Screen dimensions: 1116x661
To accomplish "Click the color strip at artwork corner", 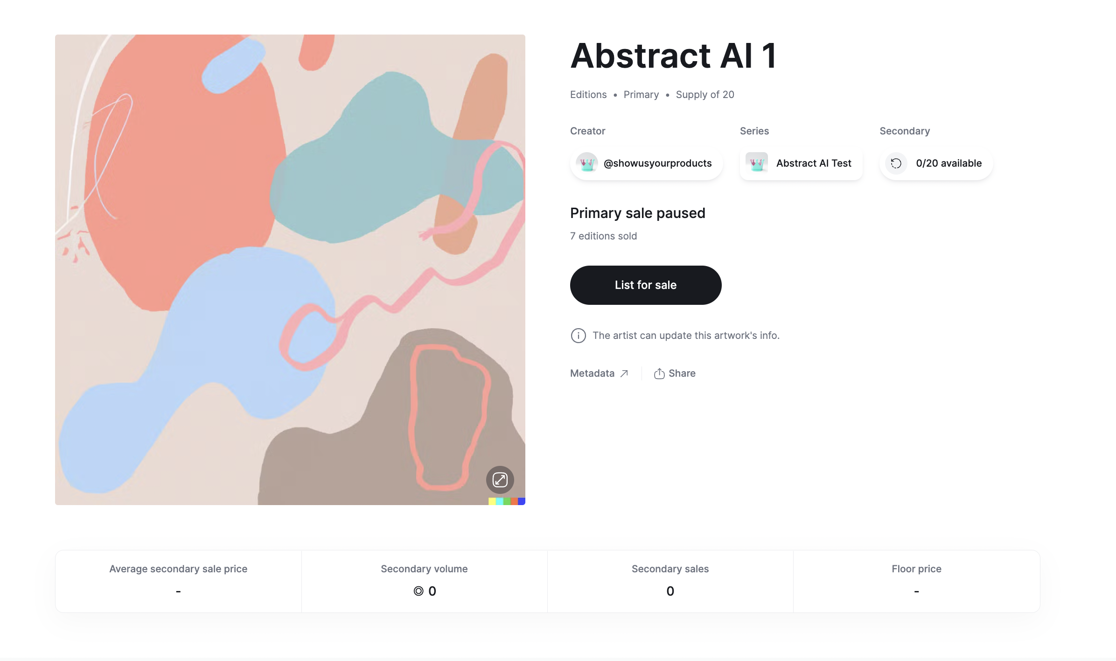I will tap(507, 501).
